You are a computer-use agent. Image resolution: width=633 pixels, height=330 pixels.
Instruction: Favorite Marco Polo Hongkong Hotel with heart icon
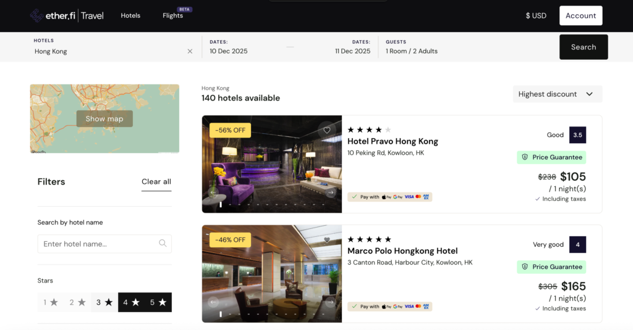coord(327,240)
